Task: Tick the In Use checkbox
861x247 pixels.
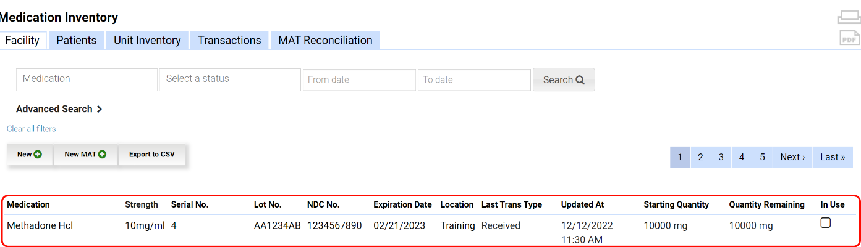Action: coord(825,223)
